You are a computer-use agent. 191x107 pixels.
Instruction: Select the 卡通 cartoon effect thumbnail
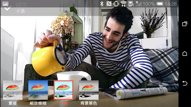click(x=63, y=90)
